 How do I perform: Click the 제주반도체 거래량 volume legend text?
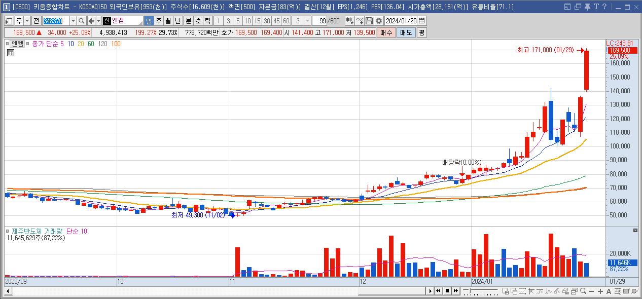pos(38,231)
